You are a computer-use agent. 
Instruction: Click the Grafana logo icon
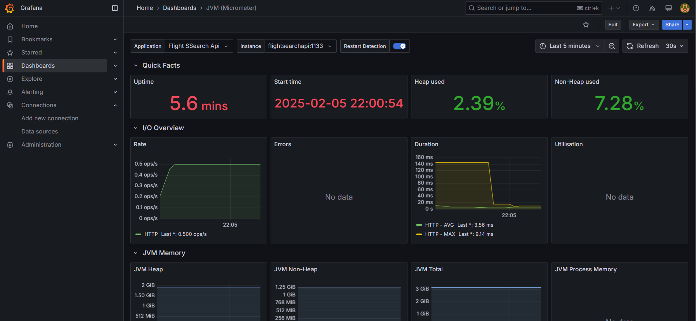pos(10,8)
